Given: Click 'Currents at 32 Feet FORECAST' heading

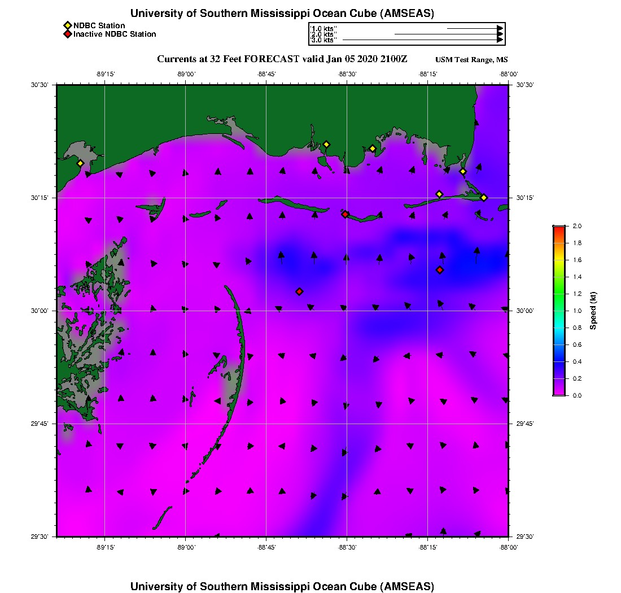Looking at the screenshot, I should [228, 59].
